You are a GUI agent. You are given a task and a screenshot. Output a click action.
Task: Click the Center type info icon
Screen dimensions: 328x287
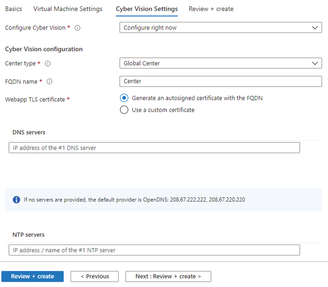47,63
